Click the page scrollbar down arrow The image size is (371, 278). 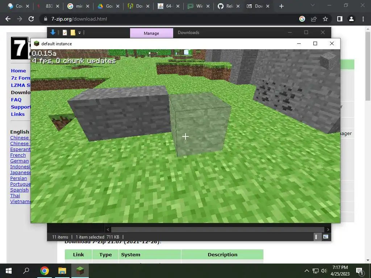pyautogui.click(x=368, y=260)
